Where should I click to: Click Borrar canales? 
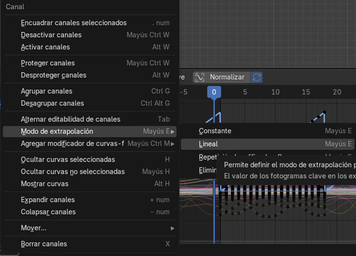[90, 244]
